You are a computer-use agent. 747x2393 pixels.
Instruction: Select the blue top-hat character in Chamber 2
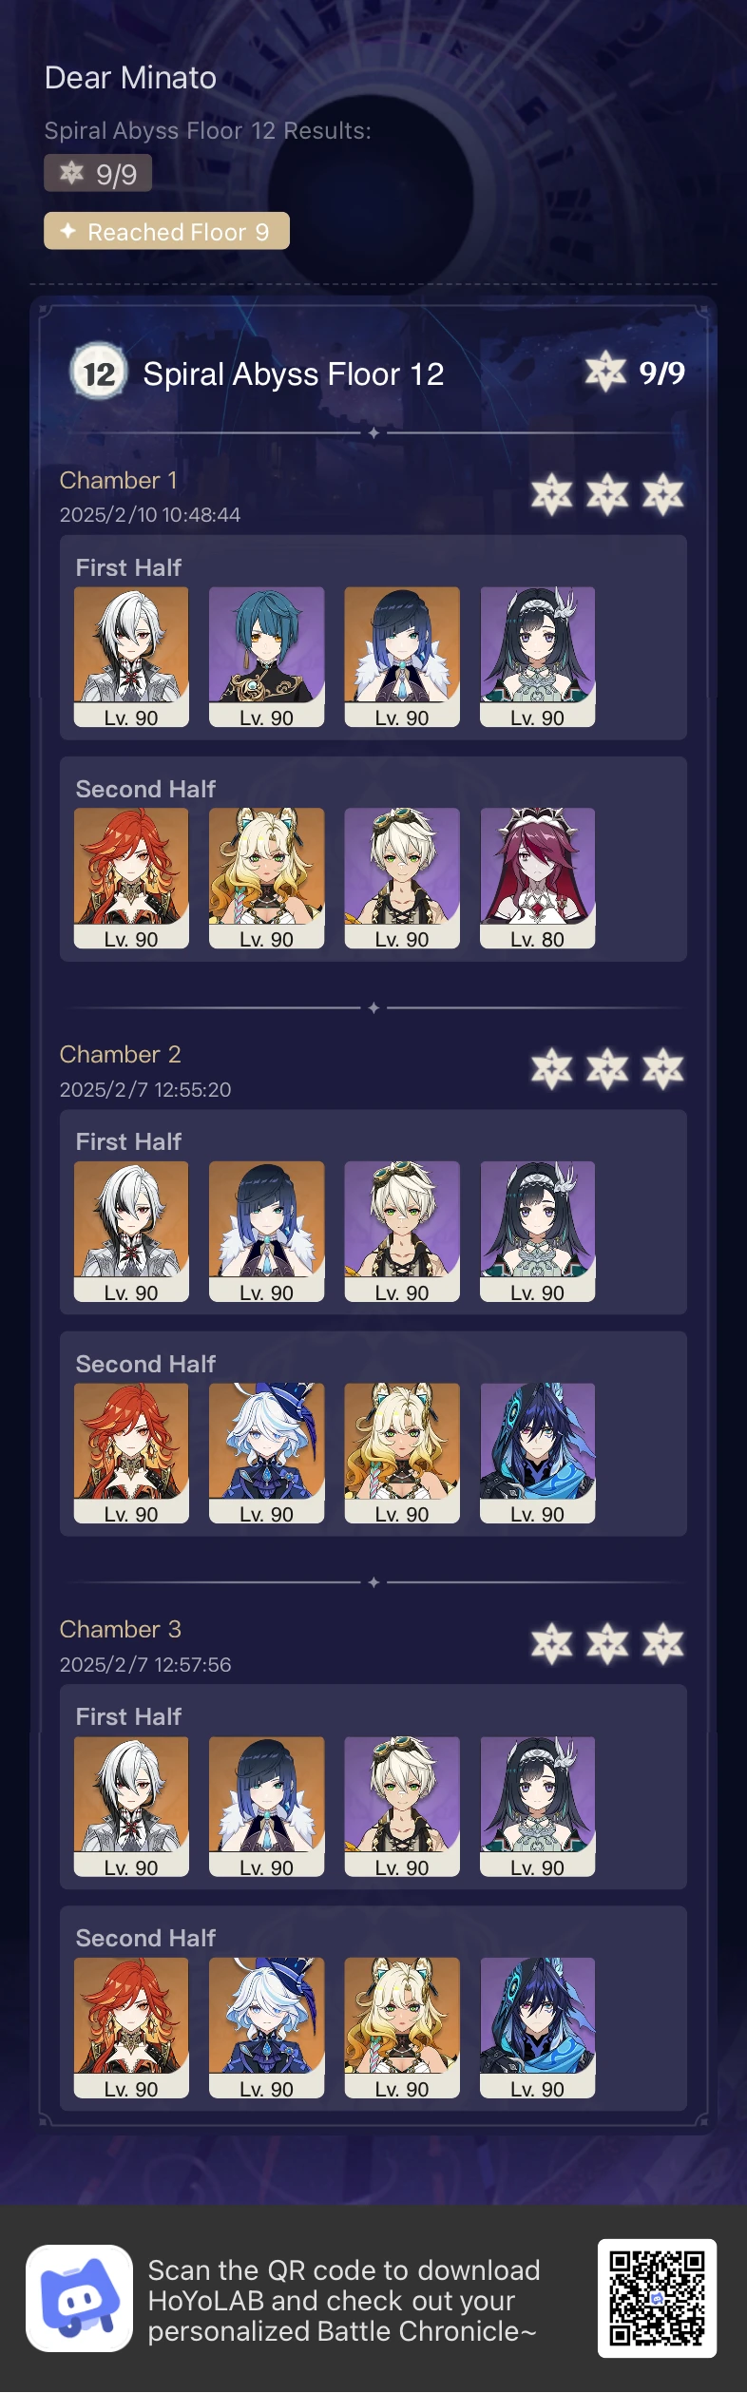(x=267, y=1453)
